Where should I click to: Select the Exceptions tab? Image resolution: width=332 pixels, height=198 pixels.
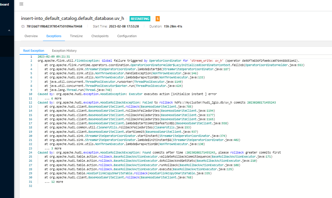54,36
